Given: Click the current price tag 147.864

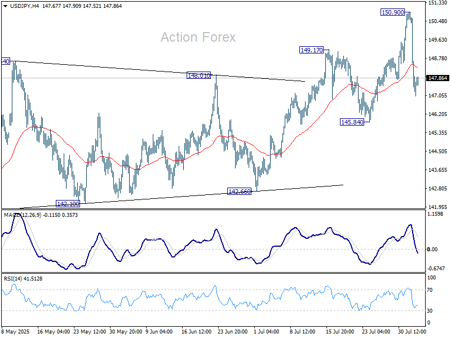Looking at the screenshot, I should point(438,78).
